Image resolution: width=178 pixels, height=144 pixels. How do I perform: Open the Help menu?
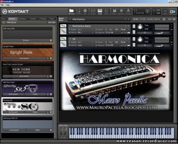click(x=8, y=5)
